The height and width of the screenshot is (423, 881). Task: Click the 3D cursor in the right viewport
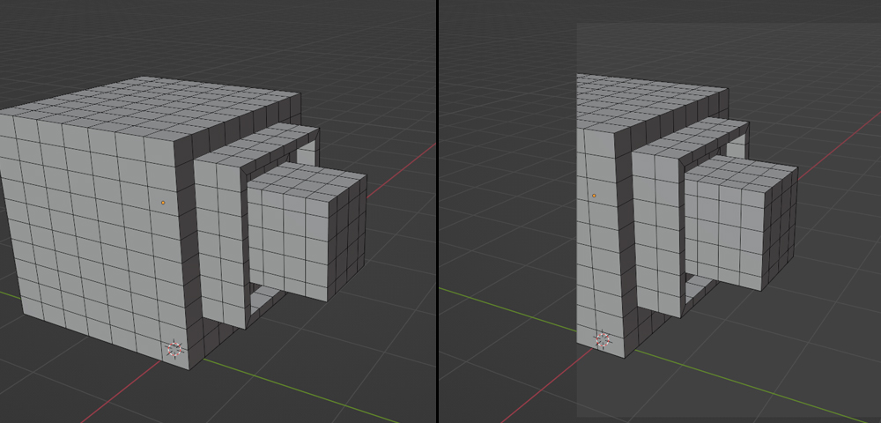[x=603, y=339]
